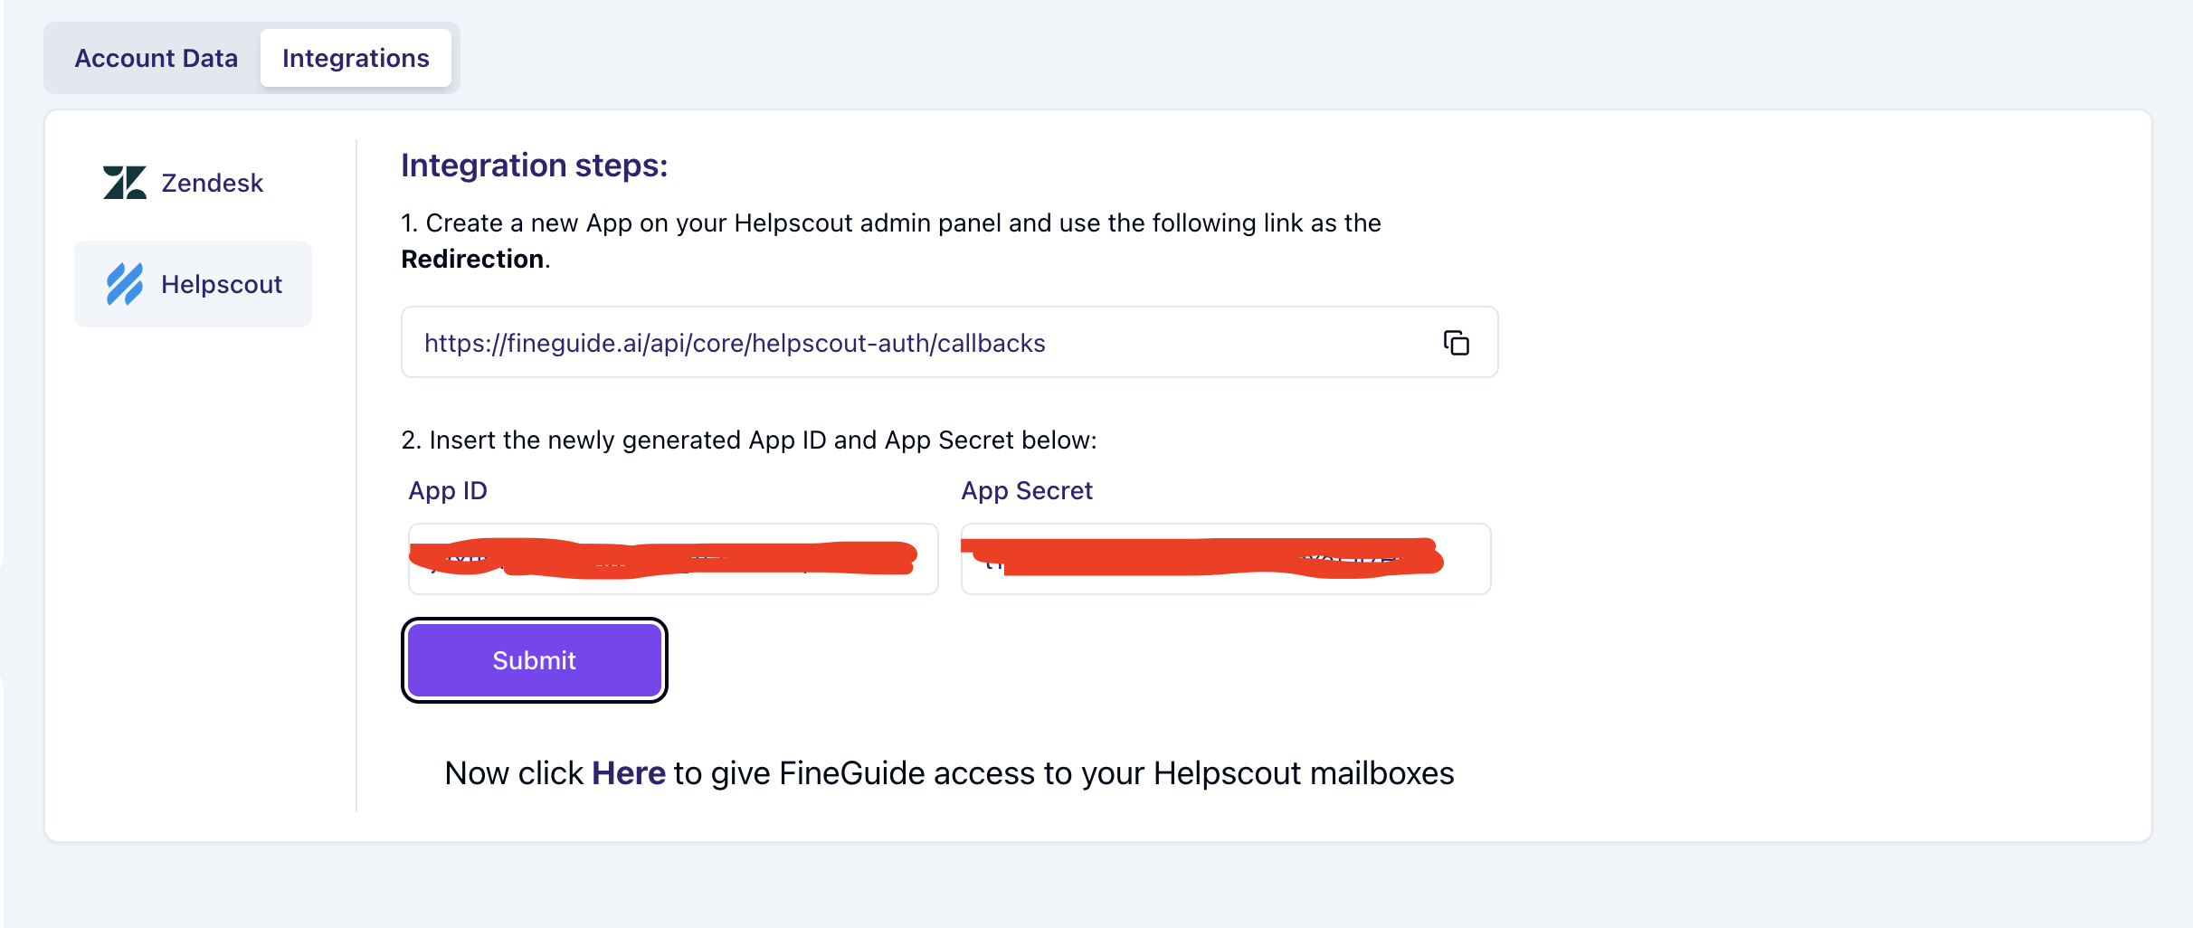The height and width of the screenshot is (928, 2193).
Task: Click the "Integration steps:" heading
Action: click(x=534, y=166)
